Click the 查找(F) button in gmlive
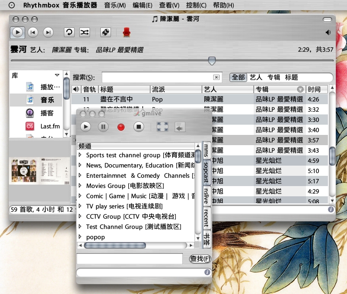The width and height of the screenshot is (347, 294). tap(200, 259)
